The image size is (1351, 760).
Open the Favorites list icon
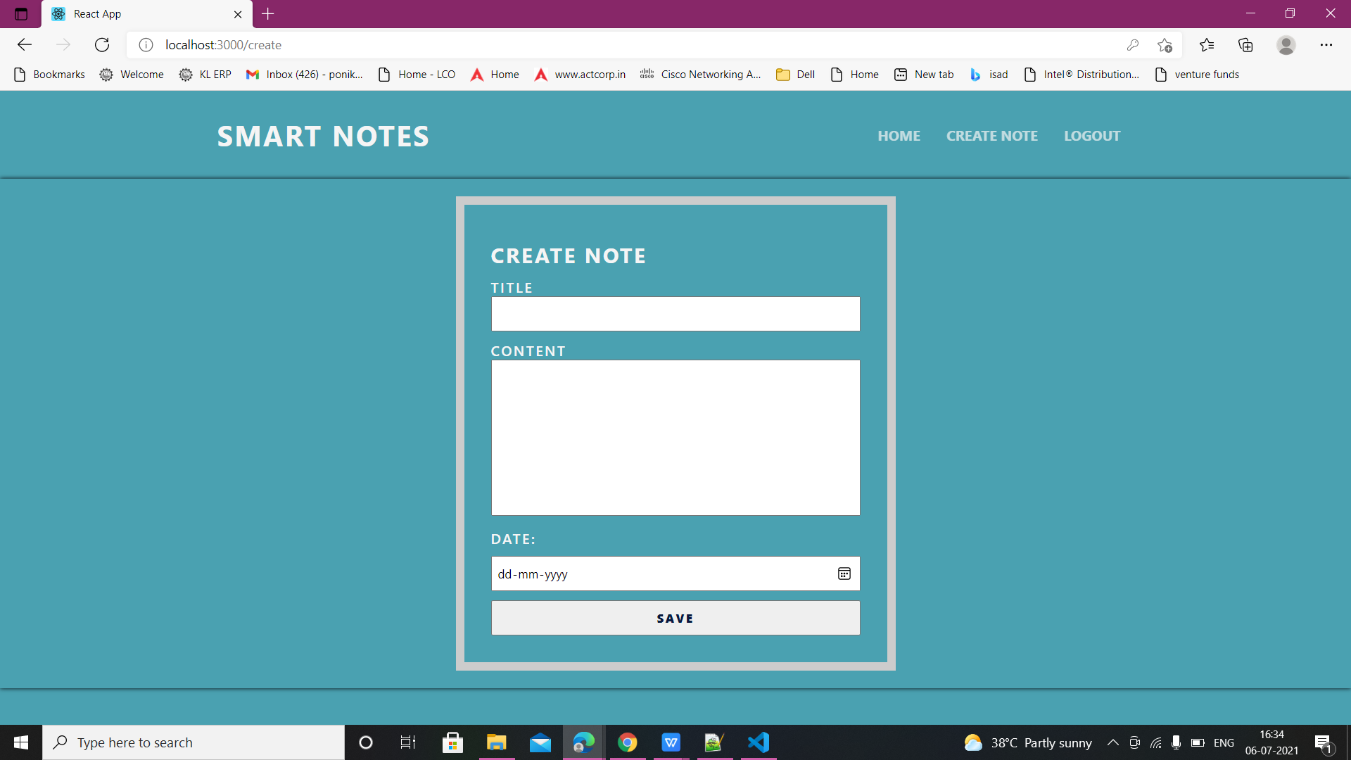(x=1207, y=45)
